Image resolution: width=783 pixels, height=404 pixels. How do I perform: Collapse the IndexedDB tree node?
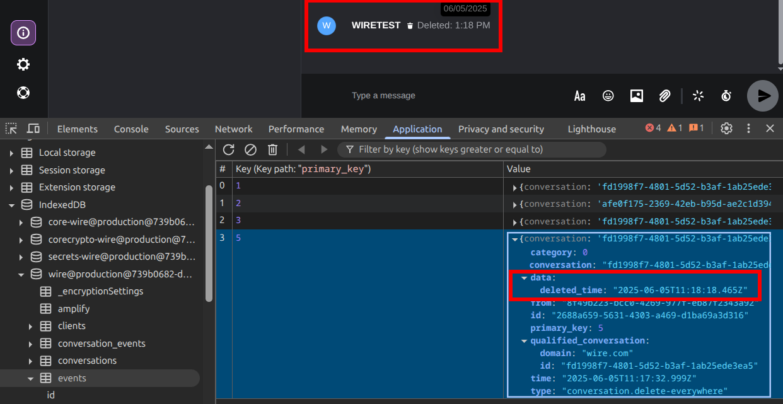[11, 205]
